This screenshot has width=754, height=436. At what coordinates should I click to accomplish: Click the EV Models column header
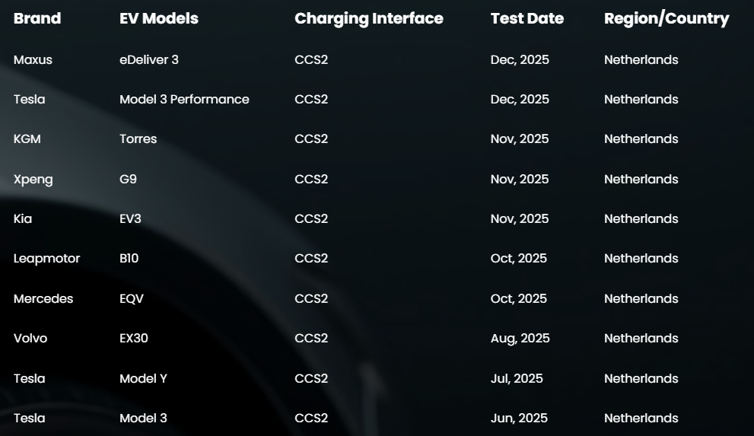(159, 19)
